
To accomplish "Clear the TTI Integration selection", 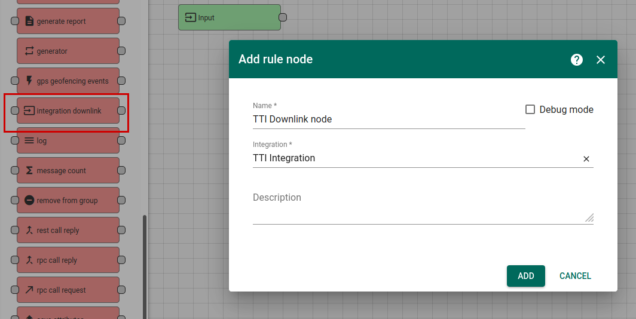I will (x=586, y=159).
